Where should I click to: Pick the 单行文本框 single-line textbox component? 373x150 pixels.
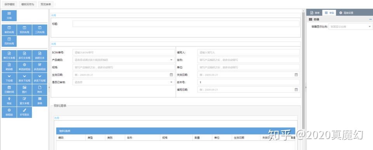(x=9, y=56)
